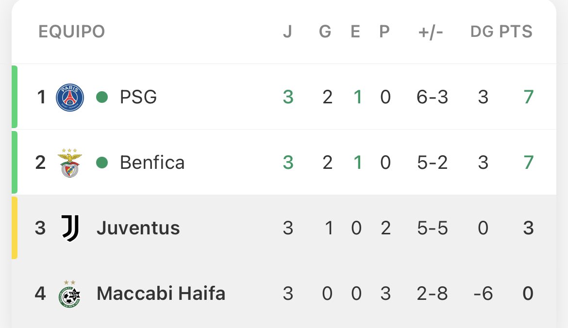This screenshot has width=568, height=328.
Task: Tap Juventus 5-5 goals record
Action: pyautogui.click(x=432, y=228)
